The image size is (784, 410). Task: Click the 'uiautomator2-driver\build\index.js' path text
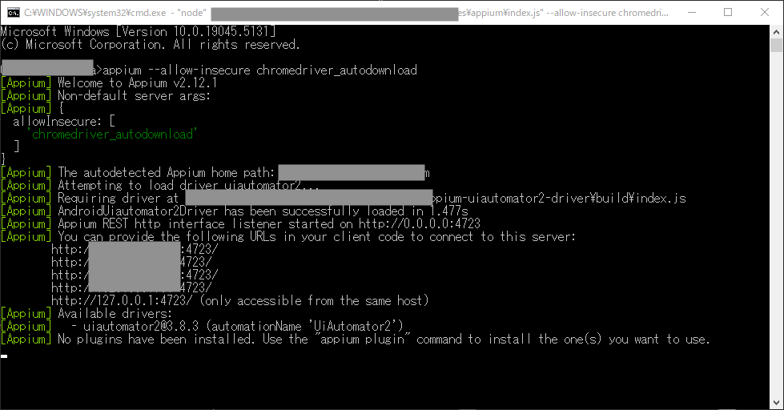point(576,199)
